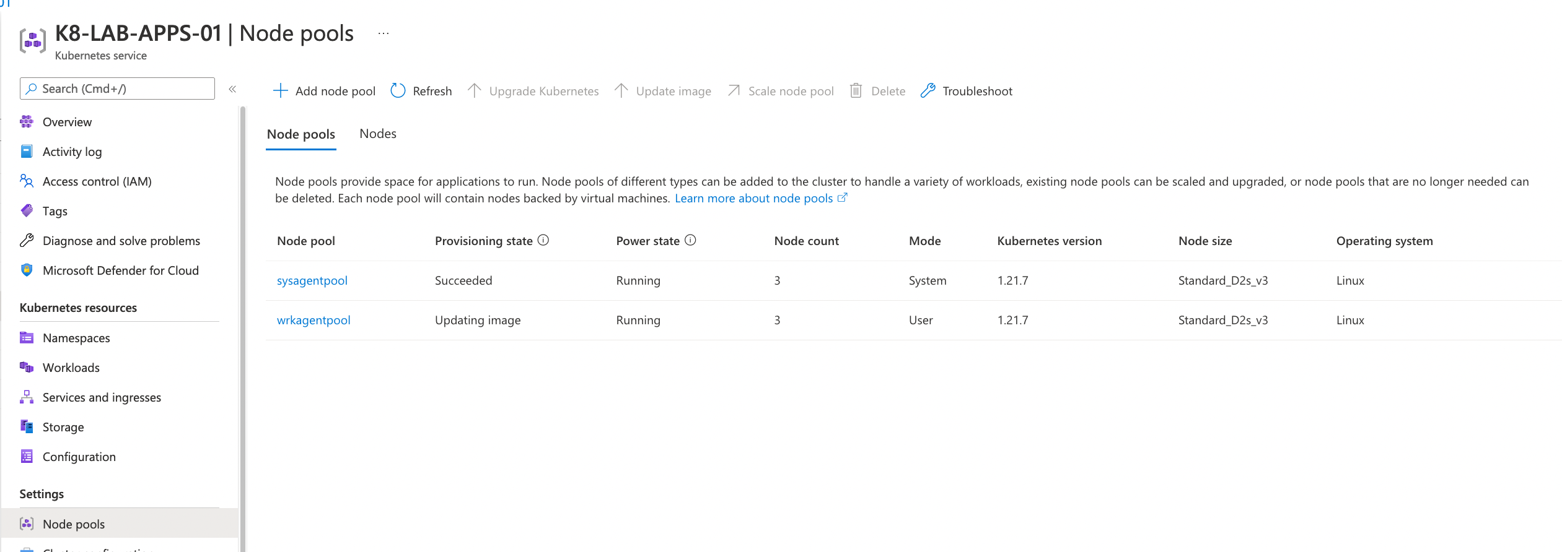1562x552 pixels.
Task: Click the Storage icon
Action: pyautogui.click(x=27, y=427)
